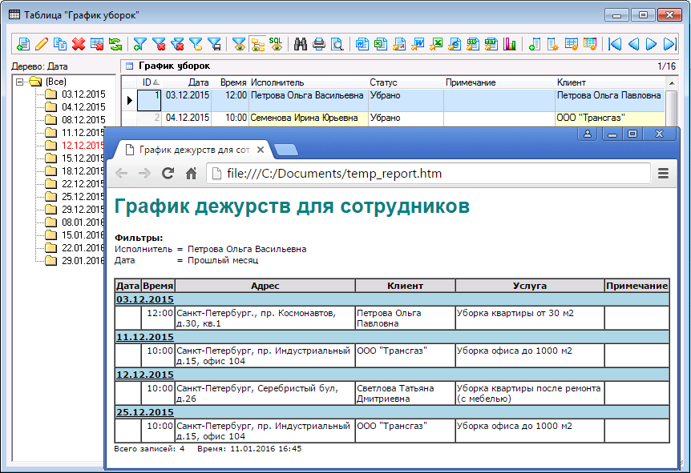Click the pencil edit record icon
691x473 pixels.
click(42, 44)
